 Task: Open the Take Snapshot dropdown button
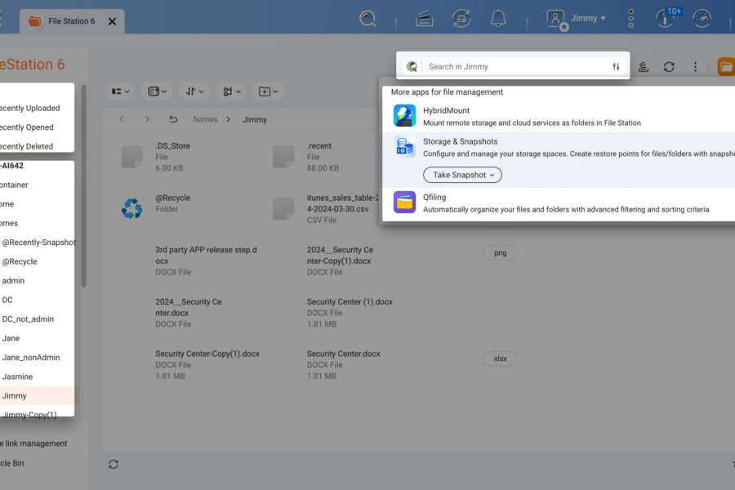click(462, 175)
